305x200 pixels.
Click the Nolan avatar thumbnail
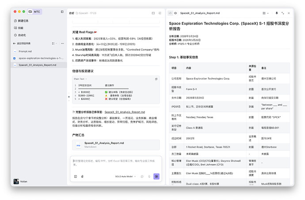[16, 181]
